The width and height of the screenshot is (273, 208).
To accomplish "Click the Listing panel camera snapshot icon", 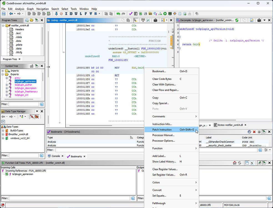I will click(155, 20).
